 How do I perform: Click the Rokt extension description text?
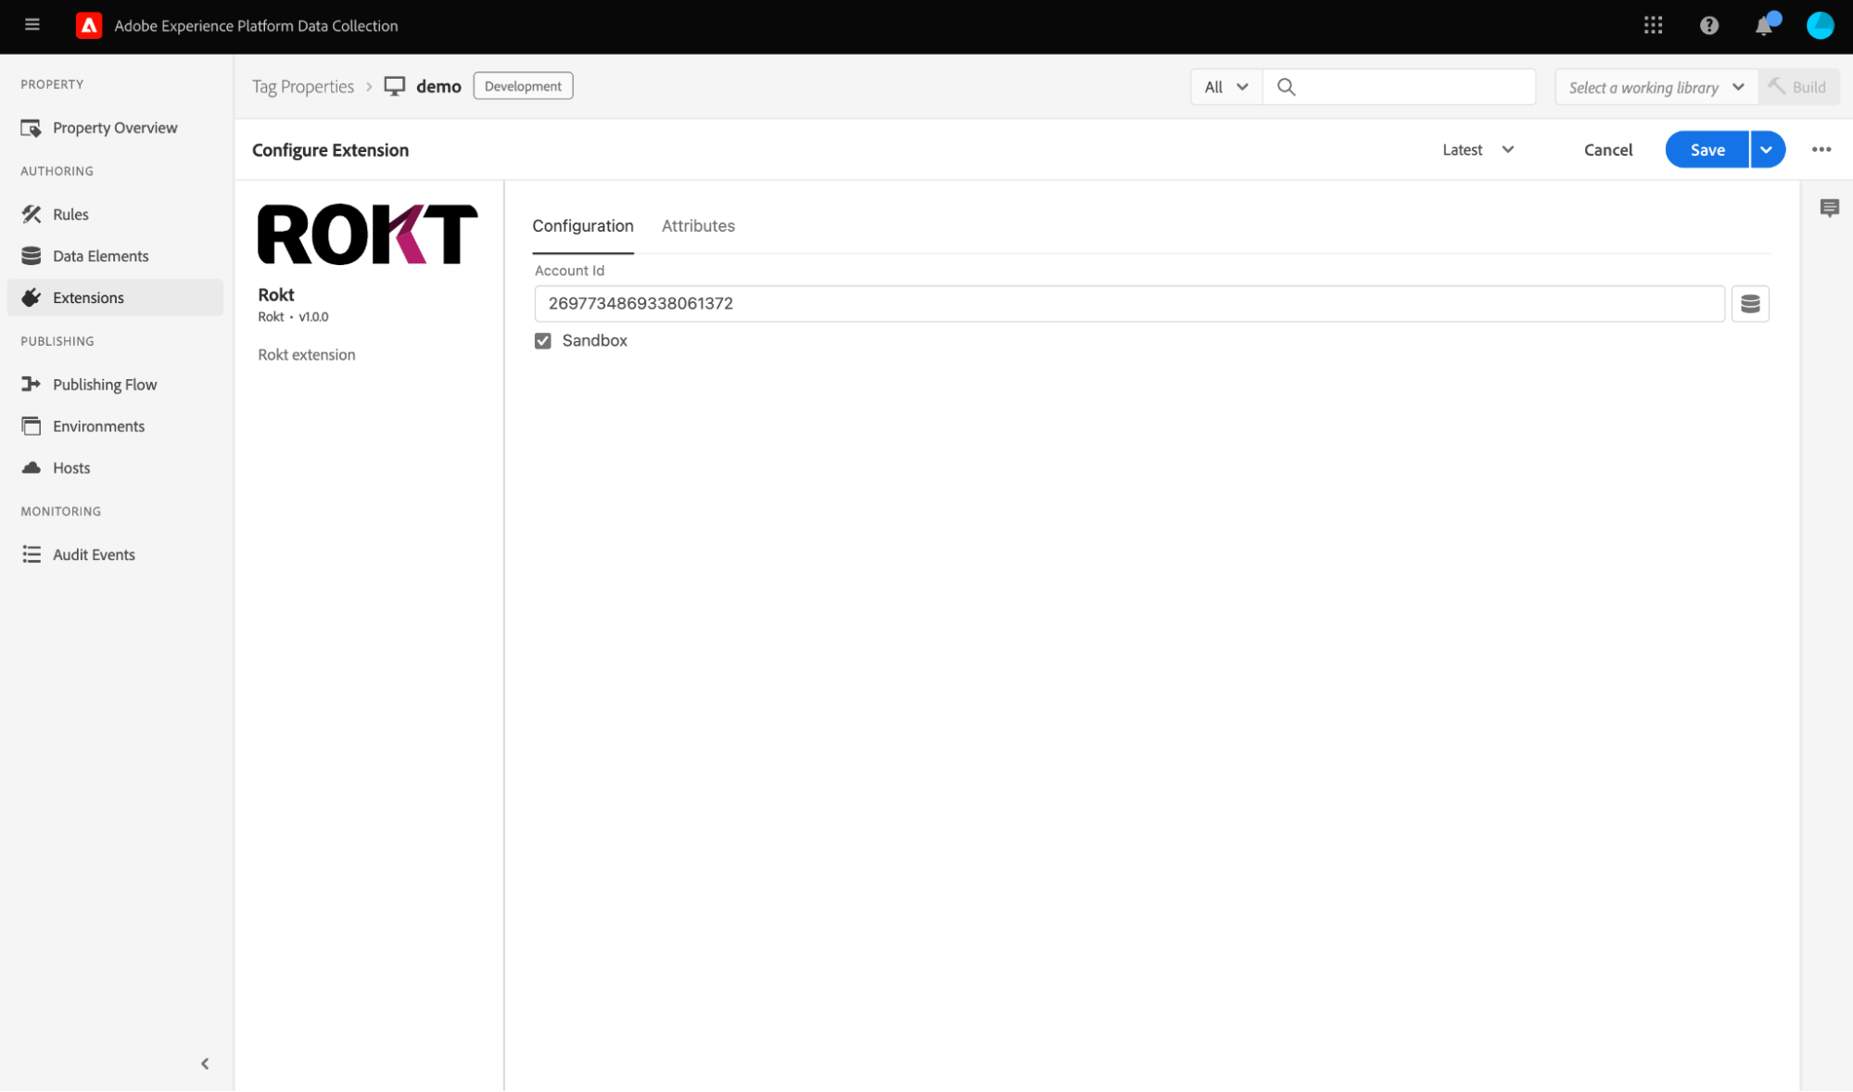tap(306, 355)
